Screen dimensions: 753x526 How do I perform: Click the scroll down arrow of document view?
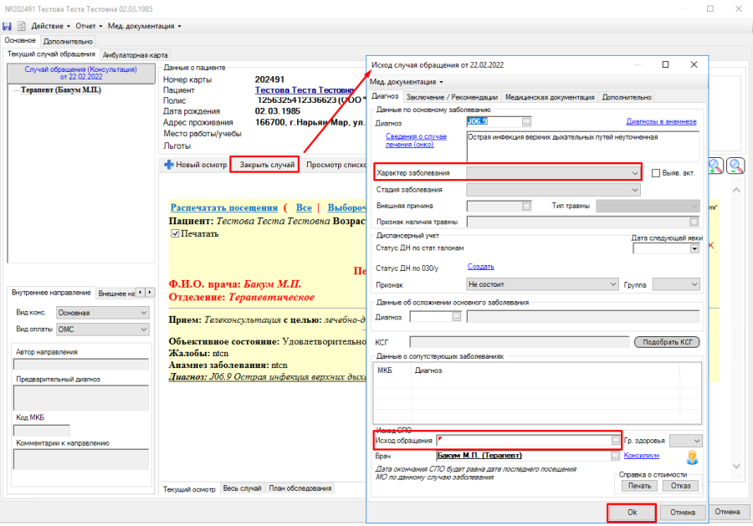pyautogui.click(x=736, y=466)
